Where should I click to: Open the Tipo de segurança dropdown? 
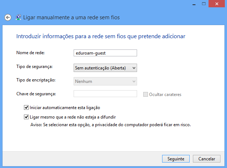(105, 68)
